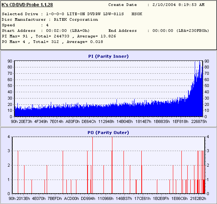This screenshot has width=217, height=204.
Task: Click the K's CD/DVD Probe 1.1.28 title
Action: (x=27, y=5)
